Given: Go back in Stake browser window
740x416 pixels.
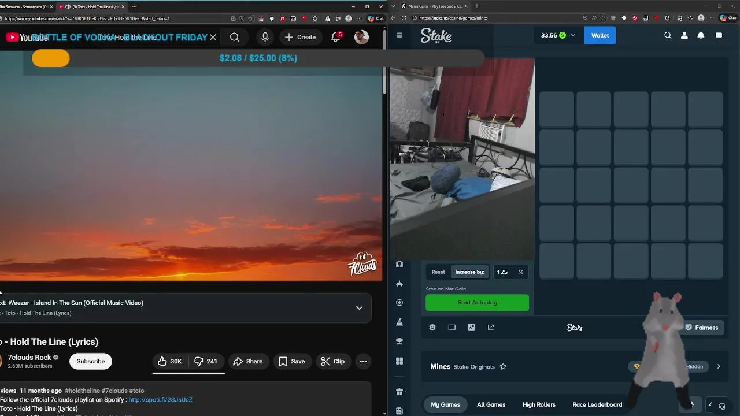Looking at the screenshot, I should pos(393,18).
